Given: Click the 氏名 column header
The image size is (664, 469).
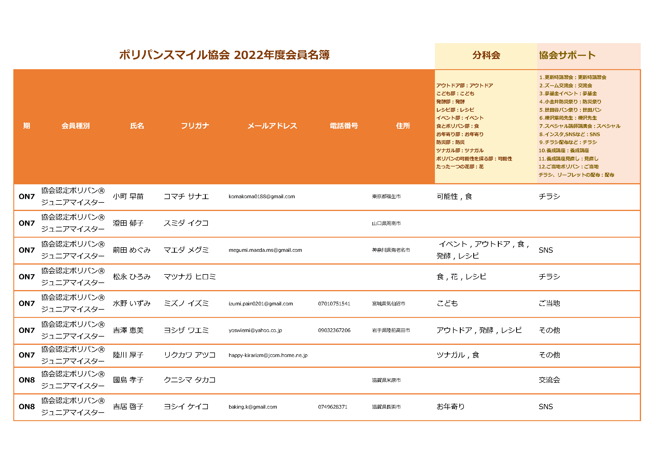Looking at the screenshot, I should pyautogui.click(x=137, y=126).
